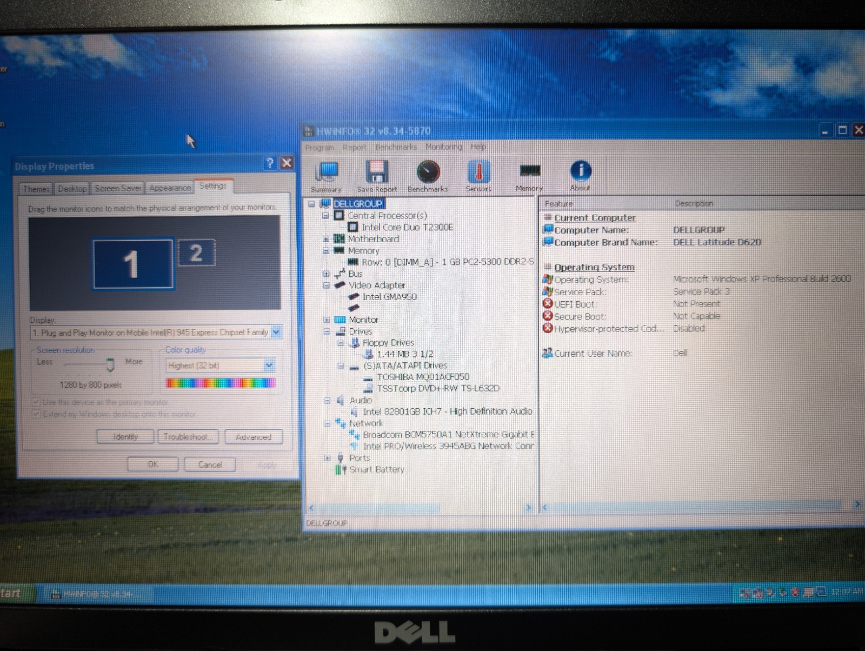Image resolution: width=865 pixels, height=651 pixels.
Task: Switch to the Screen Saver tab
Action: tap(118, 188)
